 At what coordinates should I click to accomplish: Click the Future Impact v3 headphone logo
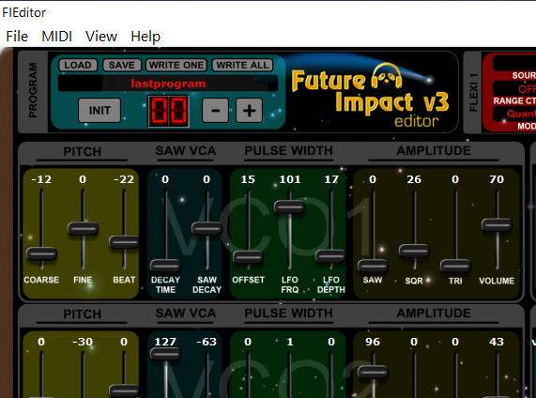387,77
